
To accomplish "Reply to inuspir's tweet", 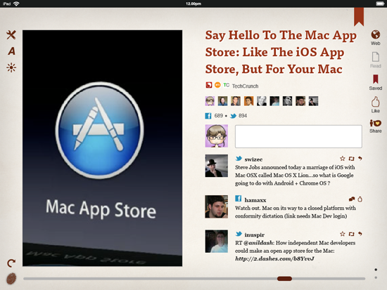I will (360, 234).
